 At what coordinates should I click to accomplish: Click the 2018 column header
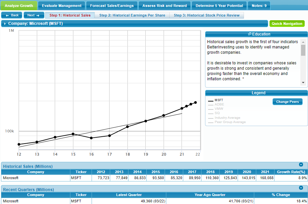tap(210, 172)
